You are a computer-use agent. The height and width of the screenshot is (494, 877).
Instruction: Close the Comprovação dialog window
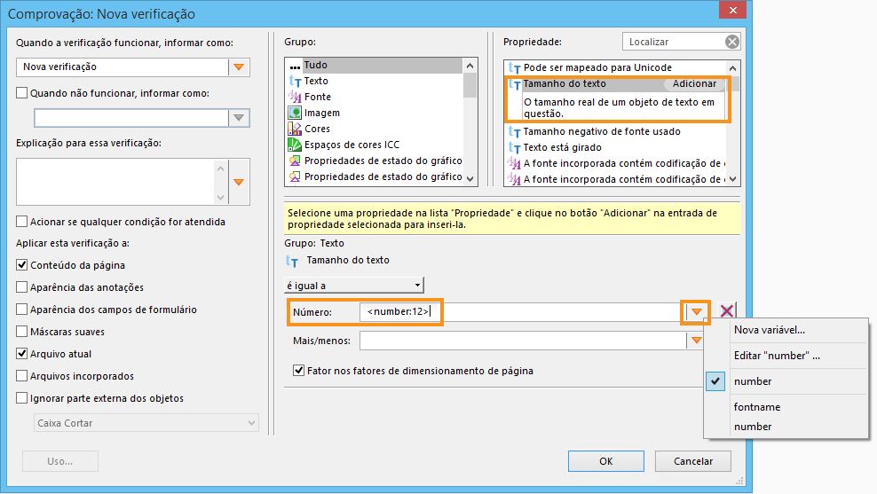732,10
